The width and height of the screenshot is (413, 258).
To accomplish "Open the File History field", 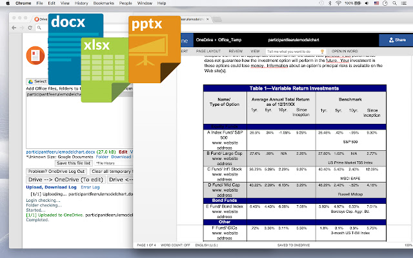I will click(x=114, y=163).
